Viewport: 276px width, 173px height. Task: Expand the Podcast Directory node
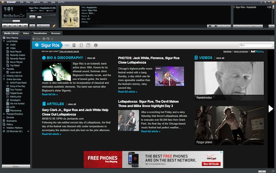[x=4, y=114]
